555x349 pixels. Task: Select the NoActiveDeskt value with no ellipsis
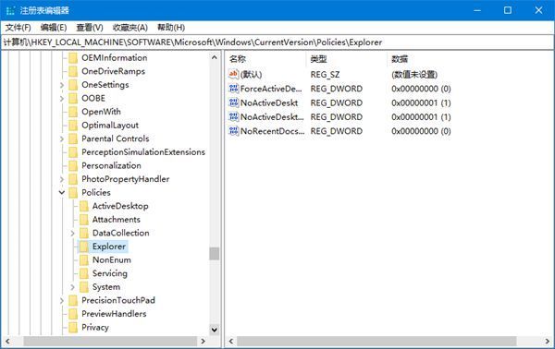pyautogui.click(x=269, y=102)
